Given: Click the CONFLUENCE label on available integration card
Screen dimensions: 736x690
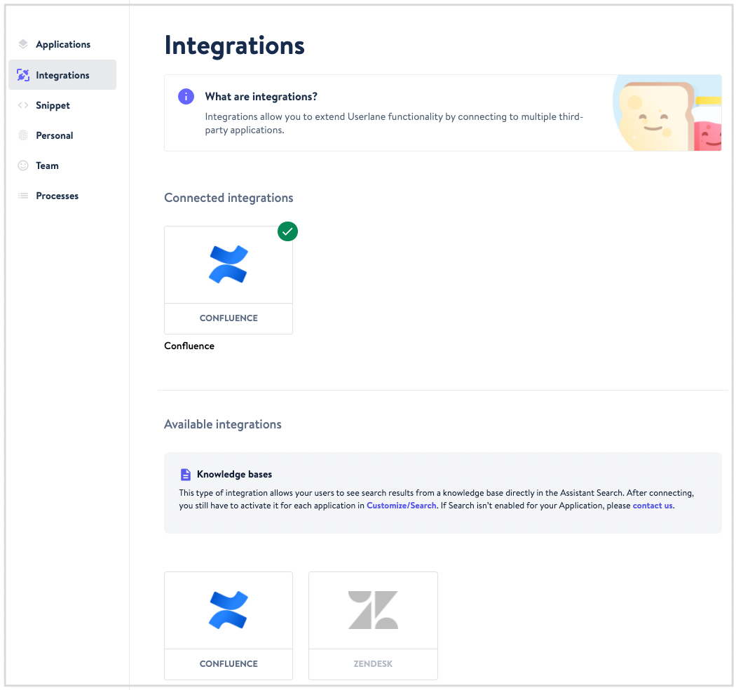Looking at the screenshot, I should point(229,663).
